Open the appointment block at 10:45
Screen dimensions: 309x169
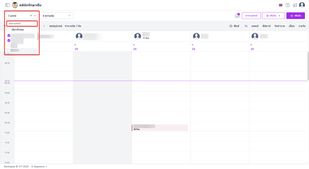[x=160, y=128]
